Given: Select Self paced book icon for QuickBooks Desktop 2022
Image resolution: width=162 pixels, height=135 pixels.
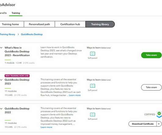Looking at the screenshot, I should pos(93,115).
